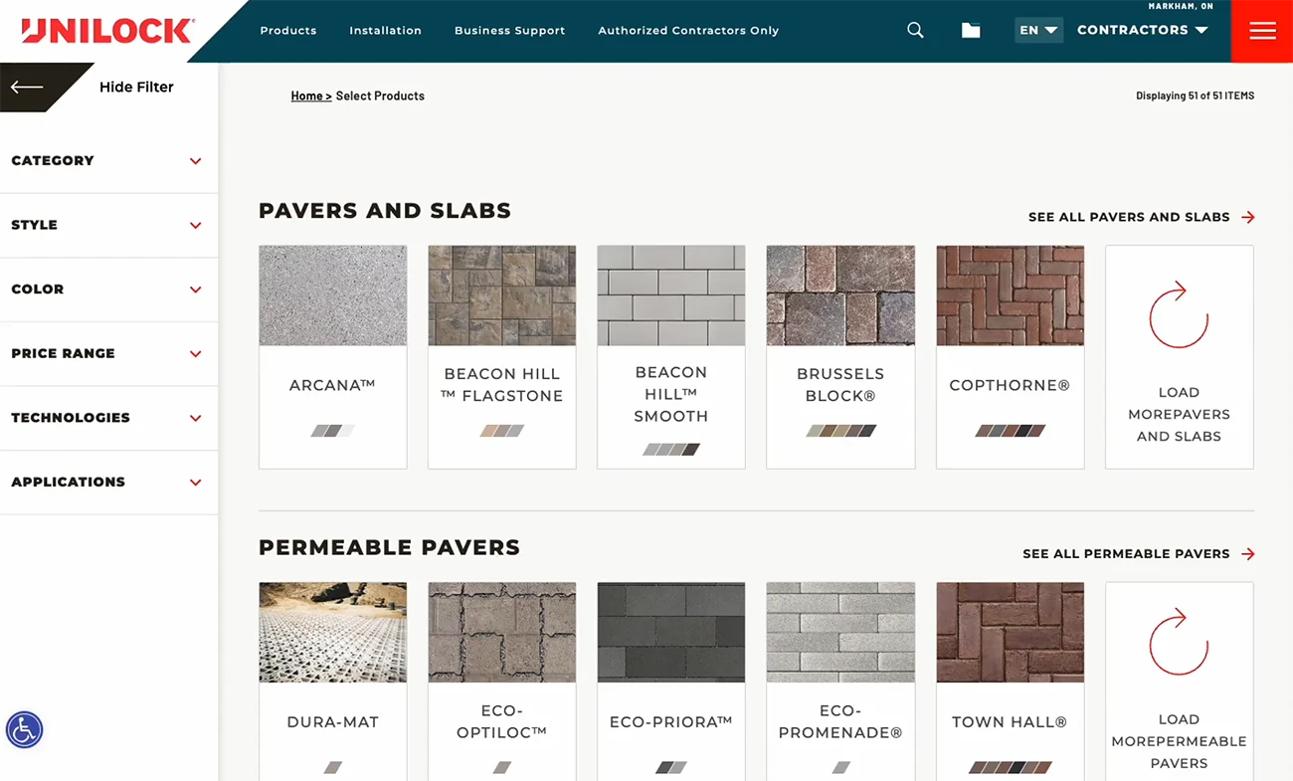Open the EN language dropdown
This screenshot has height=781, width=1293.
1038,30
